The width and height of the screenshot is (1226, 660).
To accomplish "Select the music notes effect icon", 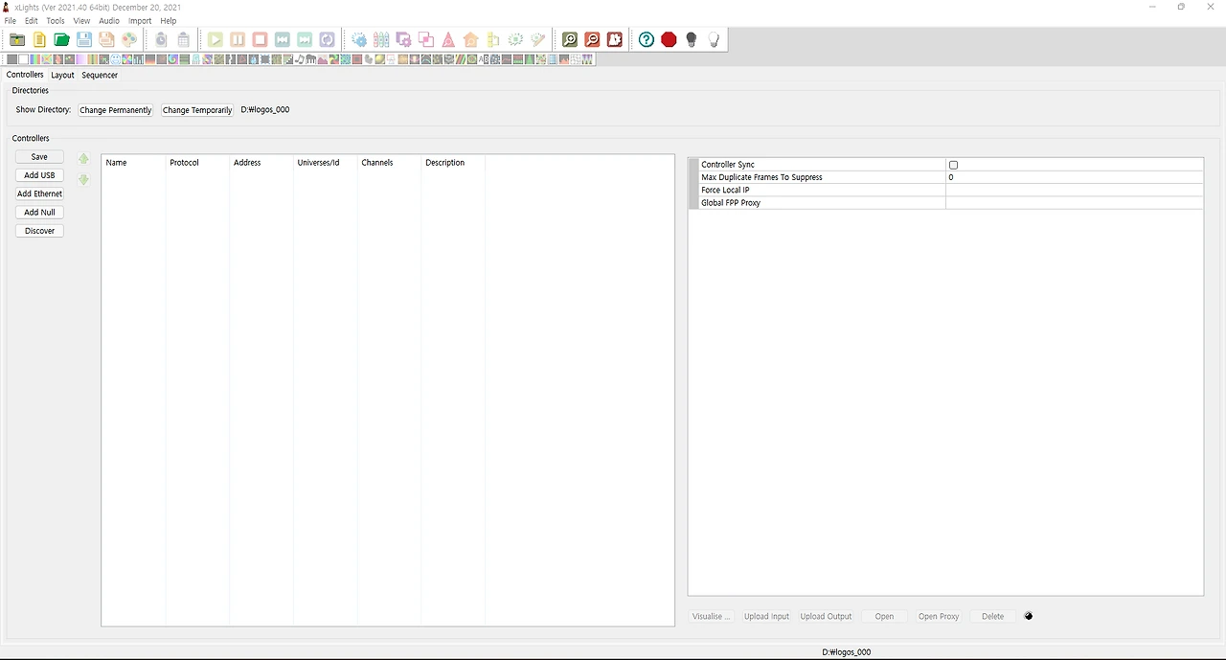I will [x=300, y=59].
